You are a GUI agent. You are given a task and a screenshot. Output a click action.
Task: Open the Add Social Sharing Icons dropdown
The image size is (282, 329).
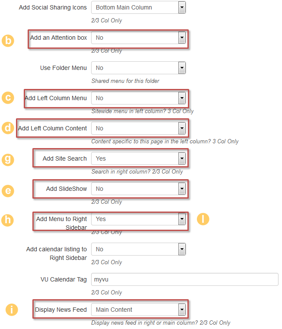coord(138,7)
